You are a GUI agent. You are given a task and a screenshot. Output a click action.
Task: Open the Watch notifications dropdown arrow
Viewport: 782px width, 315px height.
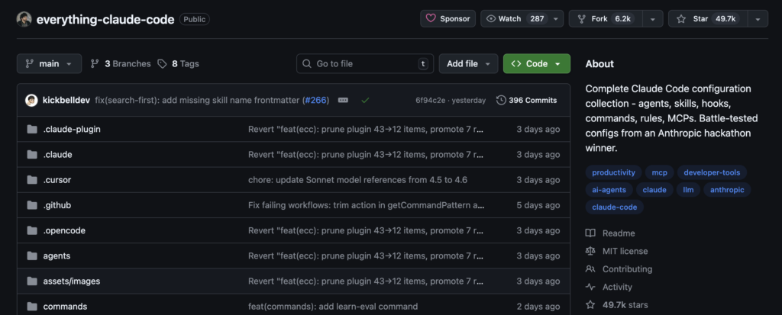tap(557, 19)
